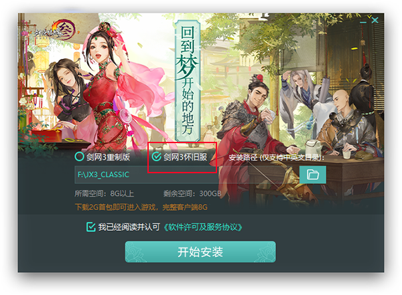The image size is (402, 295).
Task: Select the 剑网3怀旧服 radio option
Action: pyautogui.click(x=156, y=157)
